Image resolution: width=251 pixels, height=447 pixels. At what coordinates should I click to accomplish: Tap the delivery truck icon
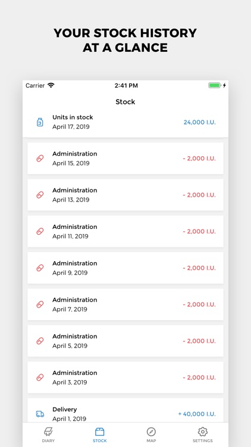point(40,414)
